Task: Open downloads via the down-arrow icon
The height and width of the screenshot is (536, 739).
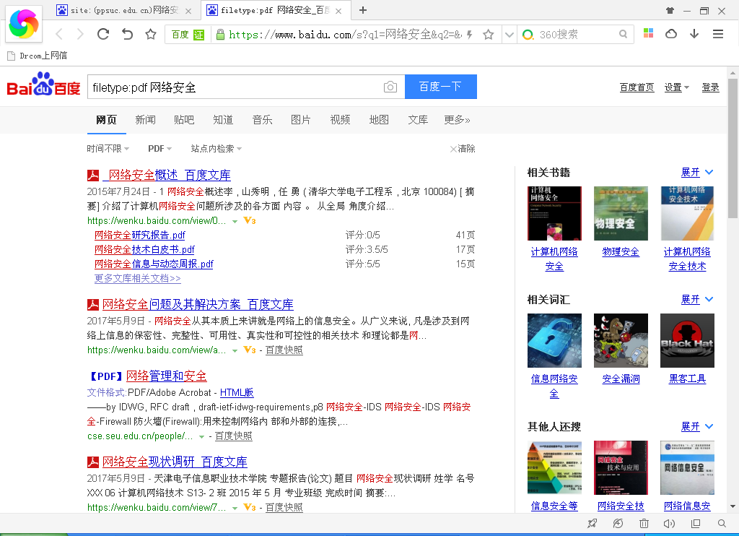Action: pyautogui.click(x=694, y=33)
